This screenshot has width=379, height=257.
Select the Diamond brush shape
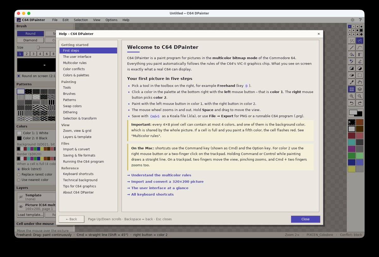tap(30, 40)
